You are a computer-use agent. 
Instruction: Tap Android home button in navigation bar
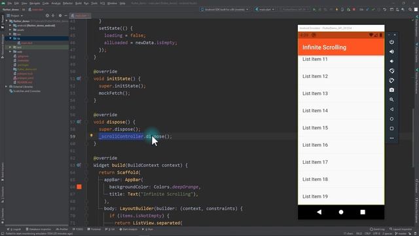coord(341,212)
